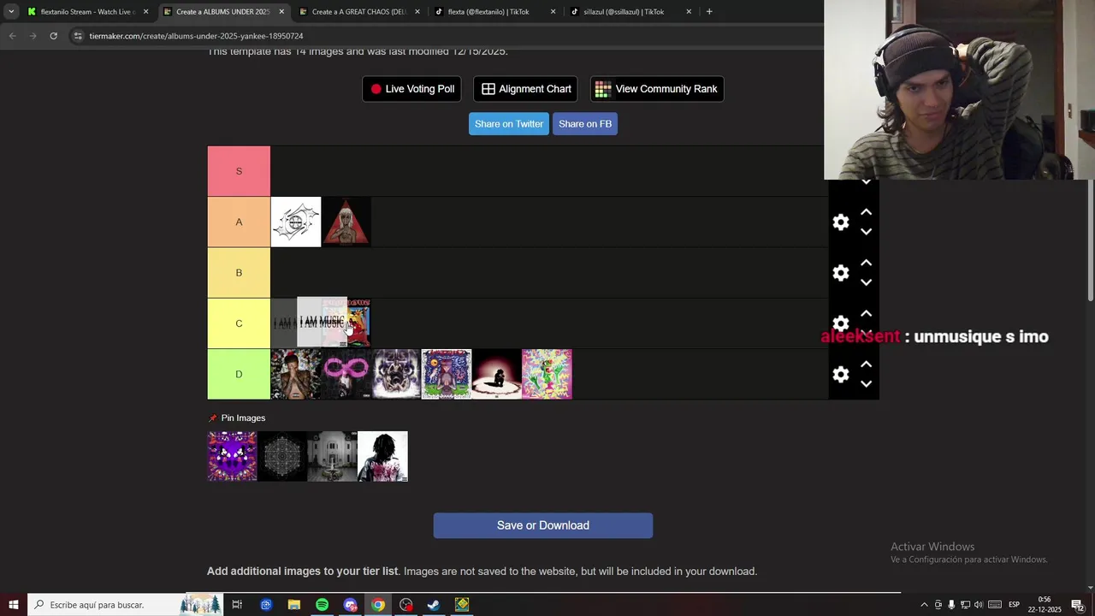Select the colorful pink-green album in tier D

click(547, 374)
